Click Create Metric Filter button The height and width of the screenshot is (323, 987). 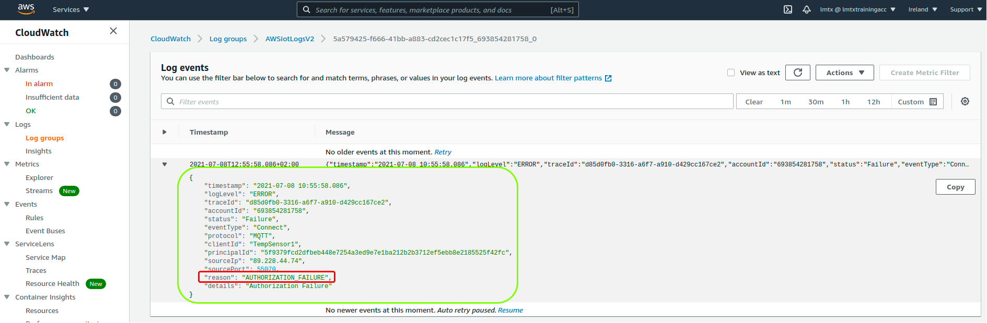click(x=924, y=73)
